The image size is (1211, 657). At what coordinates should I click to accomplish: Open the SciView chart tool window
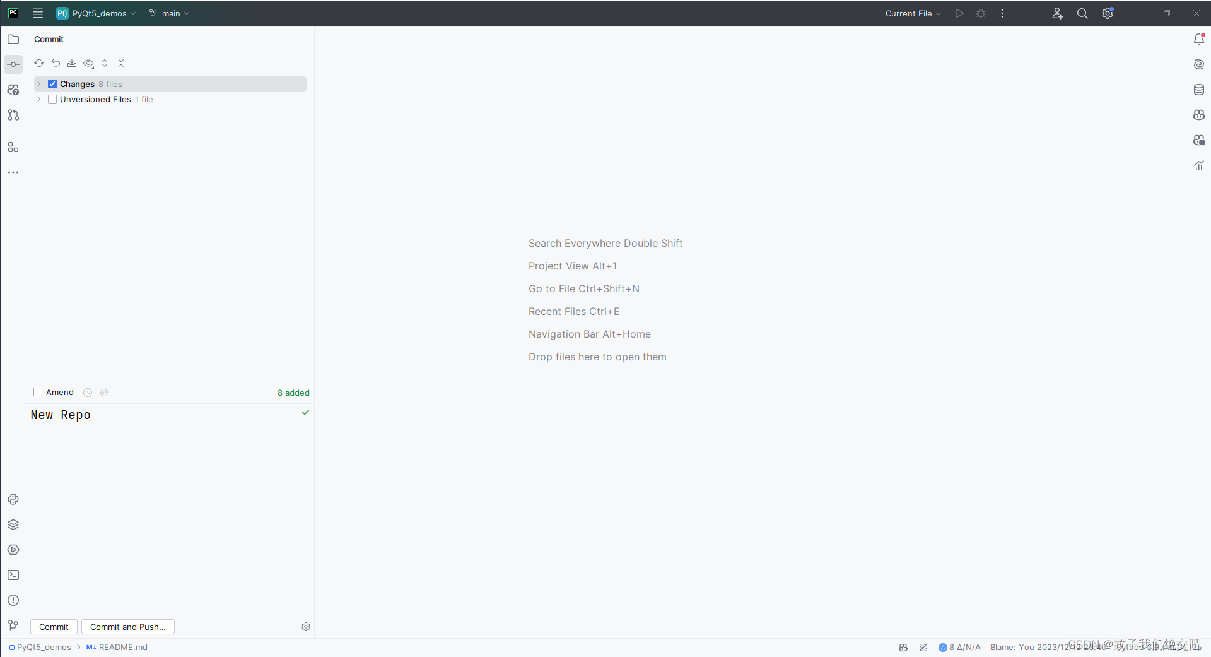coord(1199,165)
